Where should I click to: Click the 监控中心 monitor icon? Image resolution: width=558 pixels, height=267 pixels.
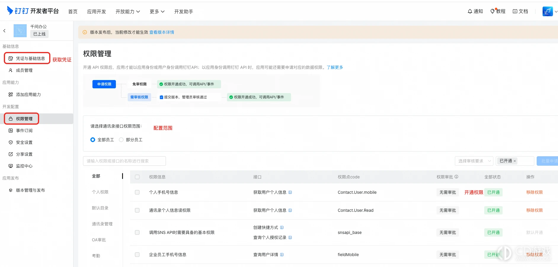coord(11,166)
